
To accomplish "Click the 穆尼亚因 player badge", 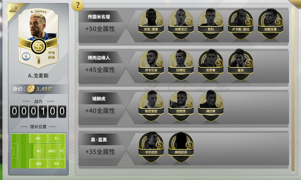I will tap(151, 106).
